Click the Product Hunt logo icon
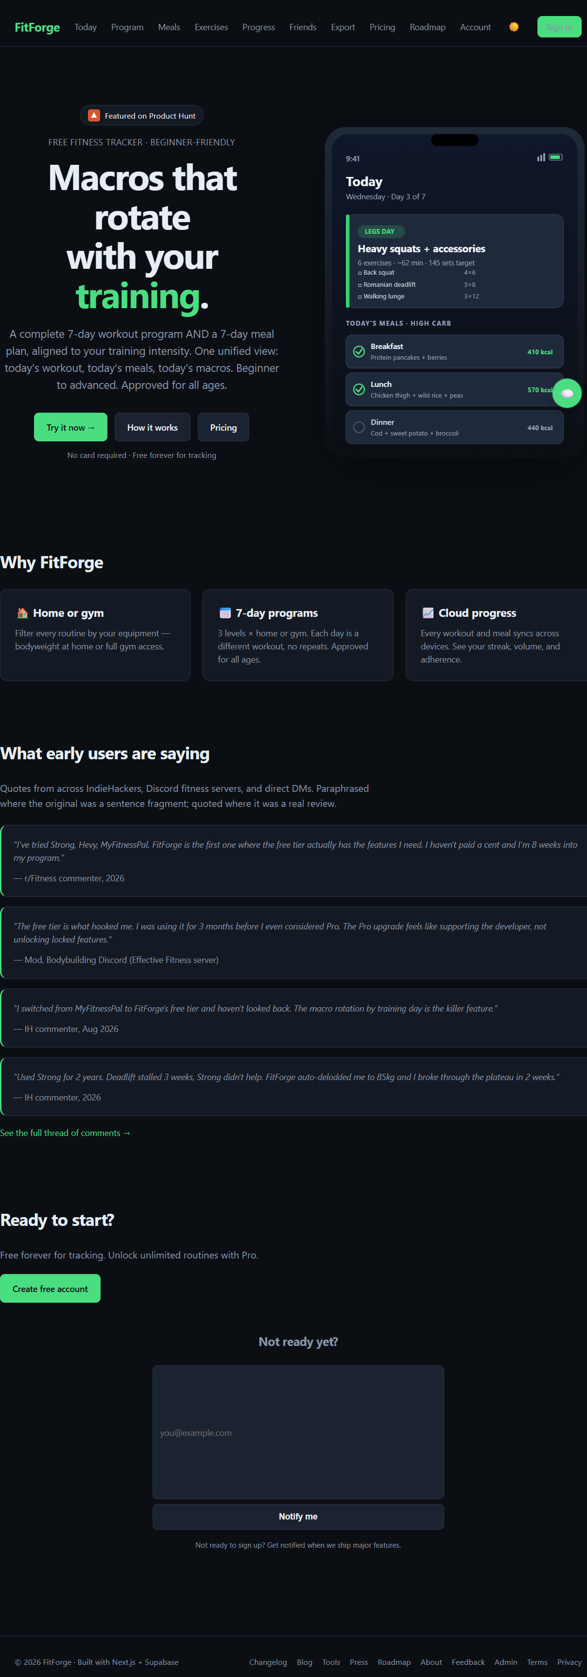This screenshot has height=1677, width=587. 94,115
